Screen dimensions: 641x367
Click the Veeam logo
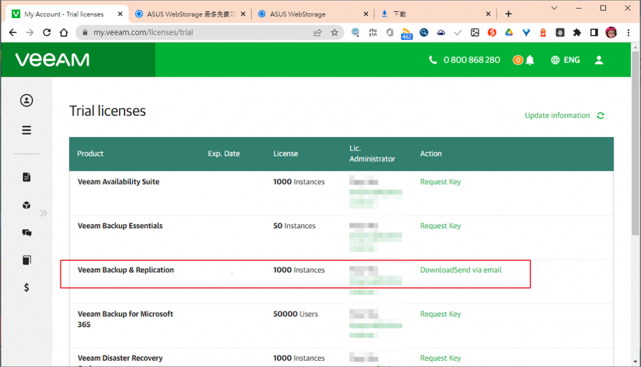click(x=53, y=60)
